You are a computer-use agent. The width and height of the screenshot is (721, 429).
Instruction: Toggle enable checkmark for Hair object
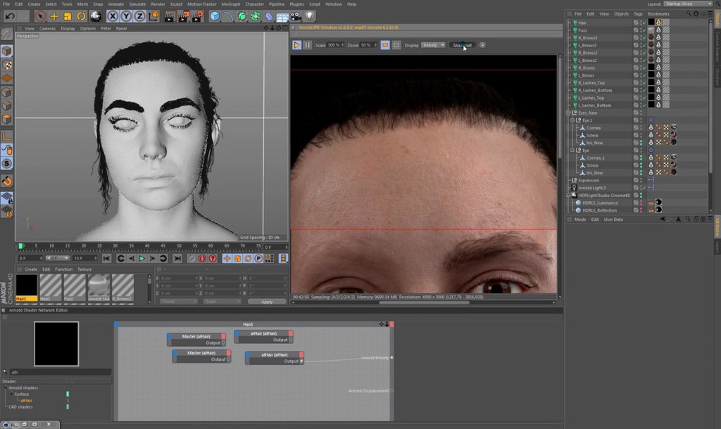tap(643, 23)
